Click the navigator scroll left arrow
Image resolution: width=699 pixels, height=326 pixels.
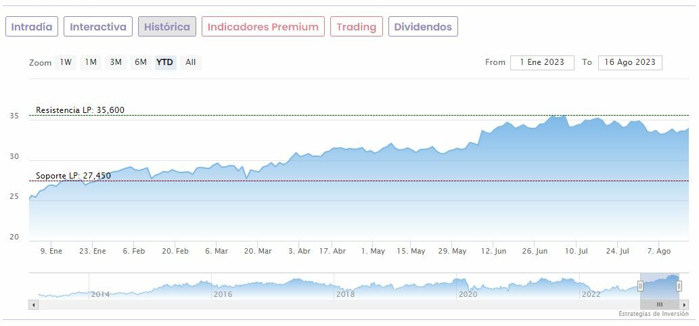coord(32,305)
